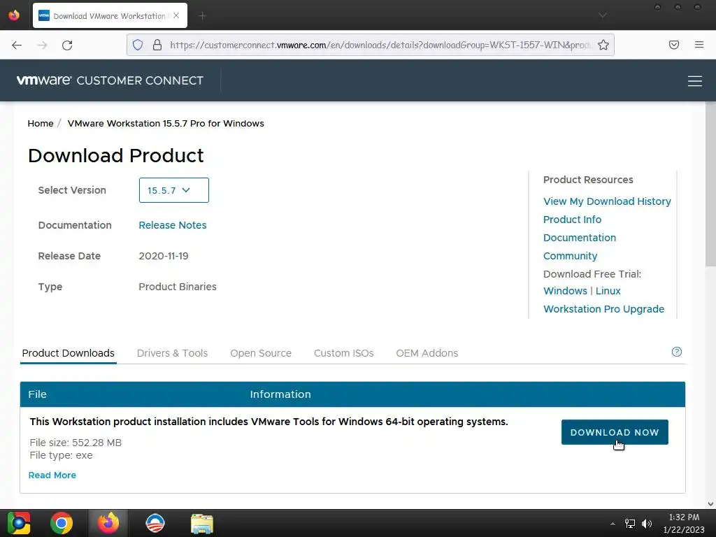Image resolution: width=716 pixels, height=537 pixels.
Task: Select the Product Downloads tab
Action: tap(68, 353)
